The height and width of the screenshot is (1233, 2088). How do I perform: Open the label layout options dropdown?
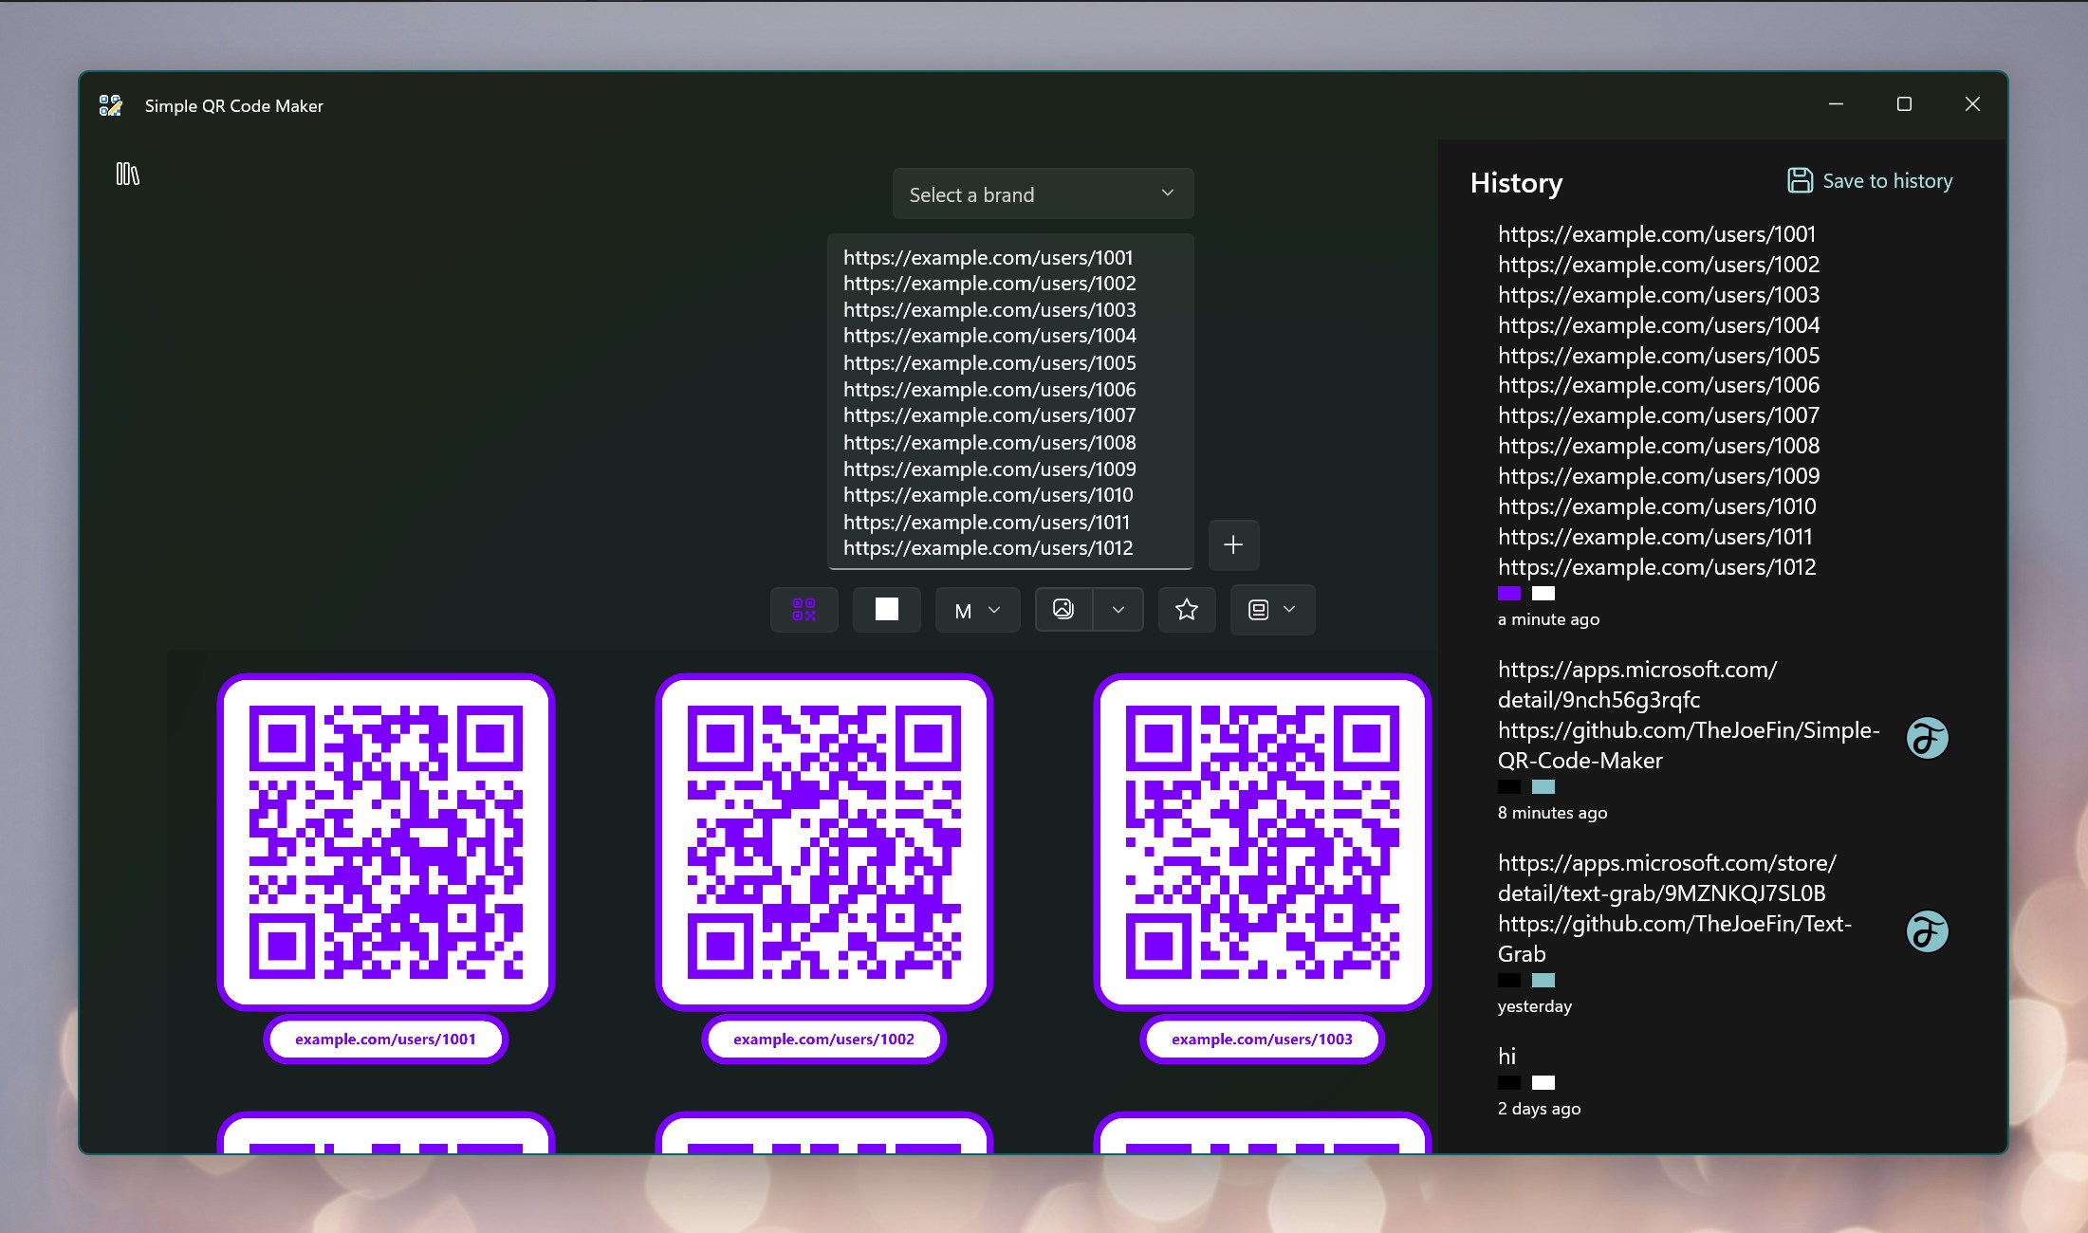click(x=1272, y=610)
